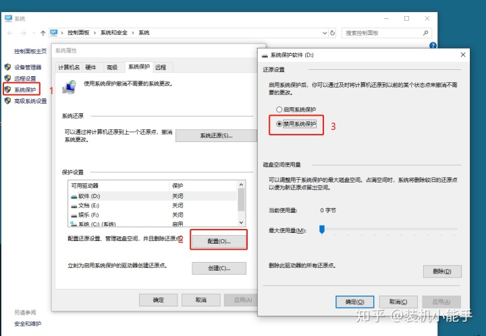The image size is (486, 336).
Task: Click 控制面板 in the breadcrumb
Action: pos(78,33)
